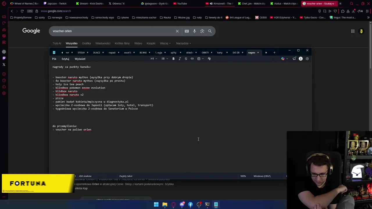This screenshot has height=209, width=372.
Task: Toggle the VPN badge in address bar
Action: [30, 11]
